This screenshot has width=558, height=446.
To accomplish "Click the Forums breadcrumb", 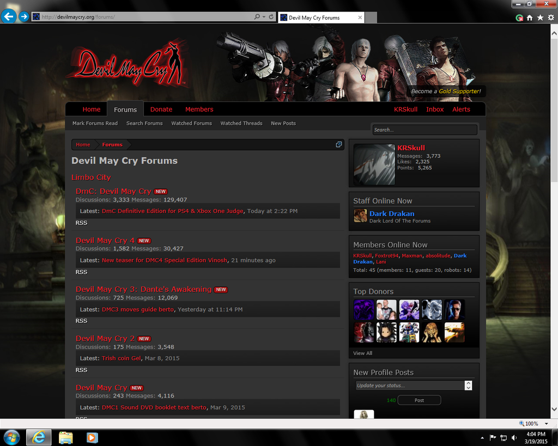I will click(x=112, y=144).
